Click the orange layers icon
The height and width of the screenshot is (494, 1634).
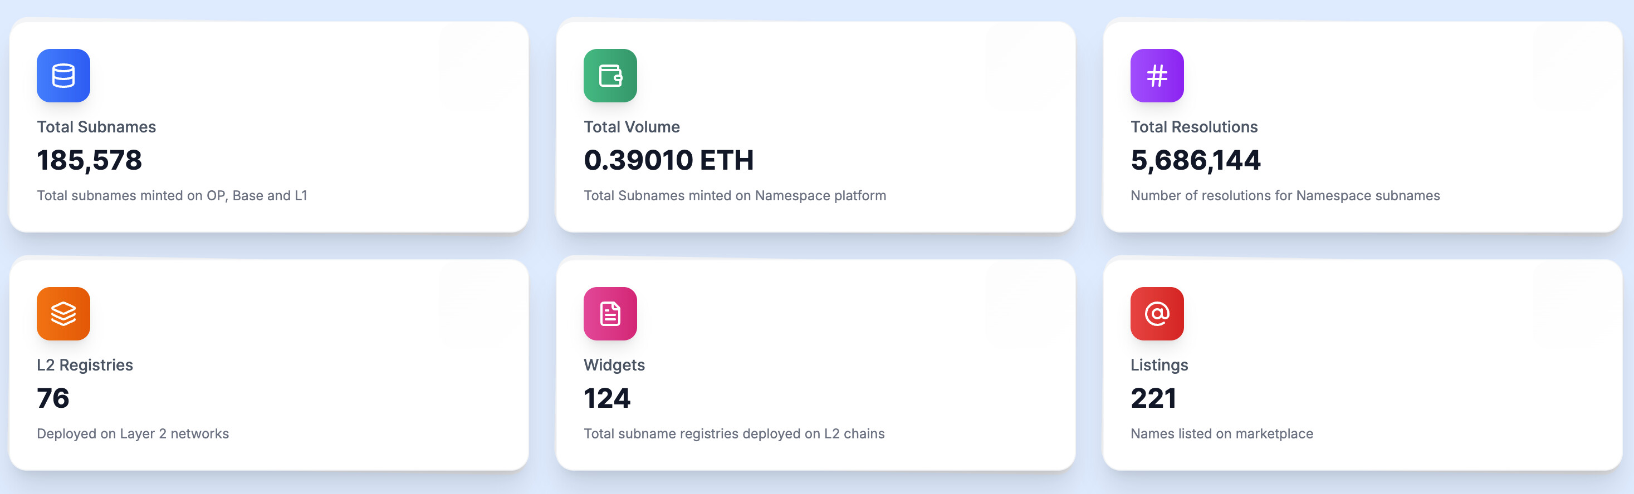click(x=63, y=314)
